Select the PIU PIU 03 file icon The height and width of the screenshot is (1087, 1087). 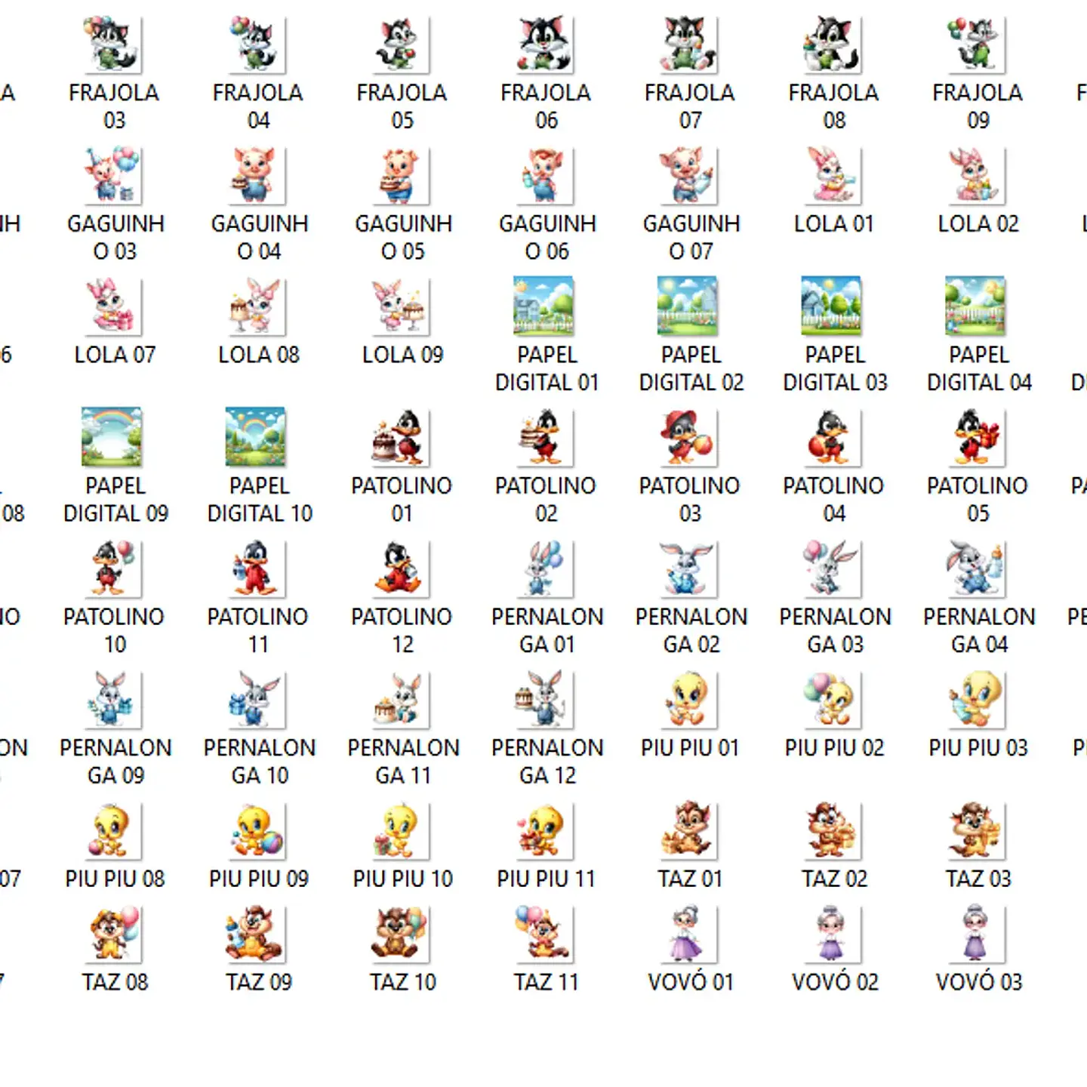click(x=978, y=700)
